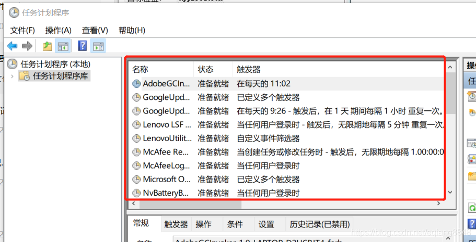The image size is (476, 242).
Task: Click the horizontal scrollbar thumb under task list
Action: (190, 204)
